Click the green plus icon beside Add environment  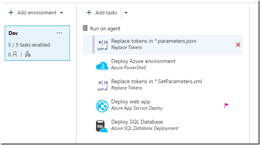[x=11, y=12]
